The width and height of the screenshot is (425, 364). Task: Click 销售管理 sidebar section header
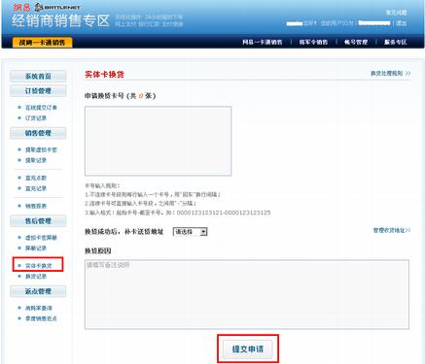[x=38, y=133]
